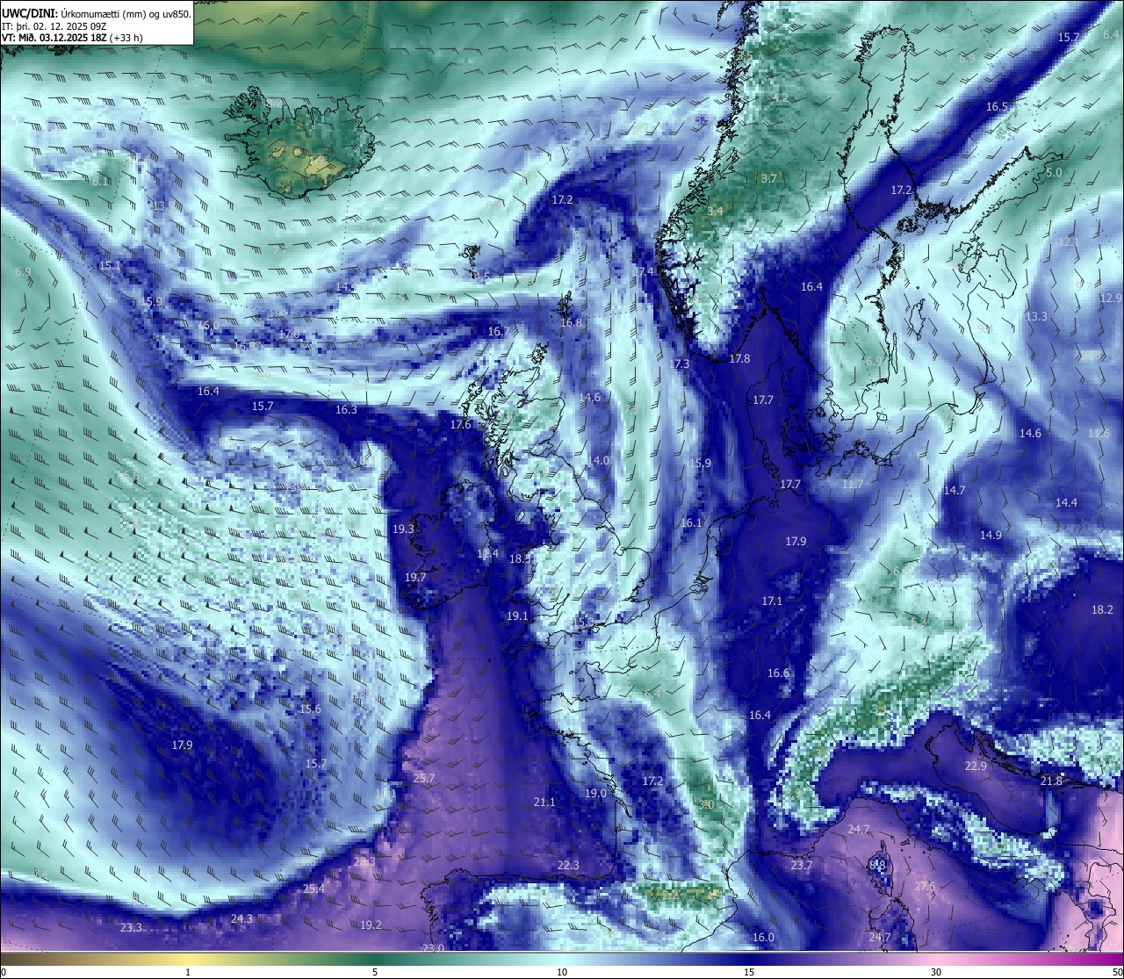Click the value 12.9 at the right edge

point(1111,298)
